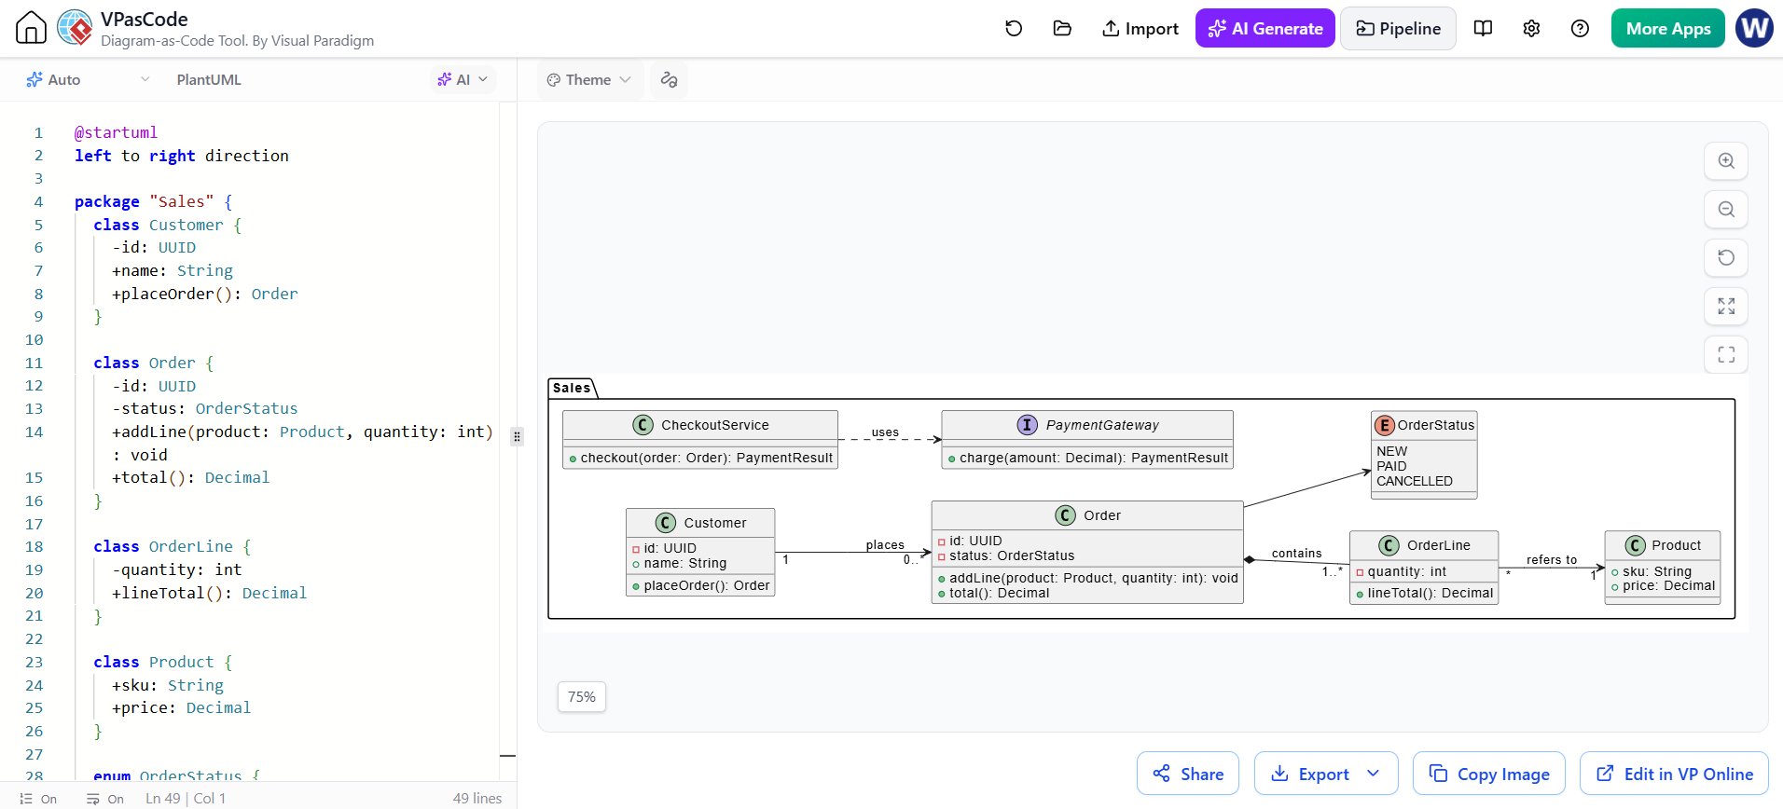
Task: Fit the diagram to the screen icon
Action: 1726,306
